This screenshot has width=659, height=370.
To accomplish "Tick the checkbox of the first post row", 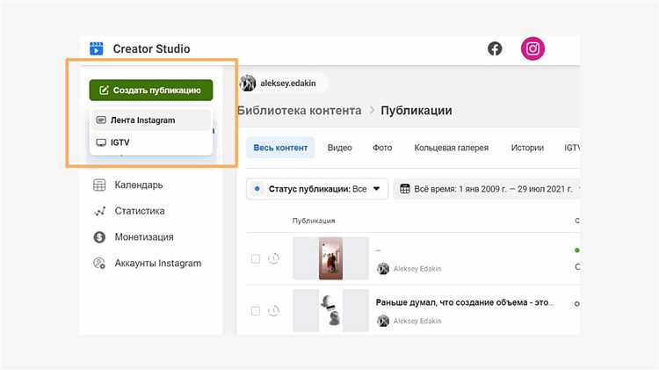I will pos(256,258).
